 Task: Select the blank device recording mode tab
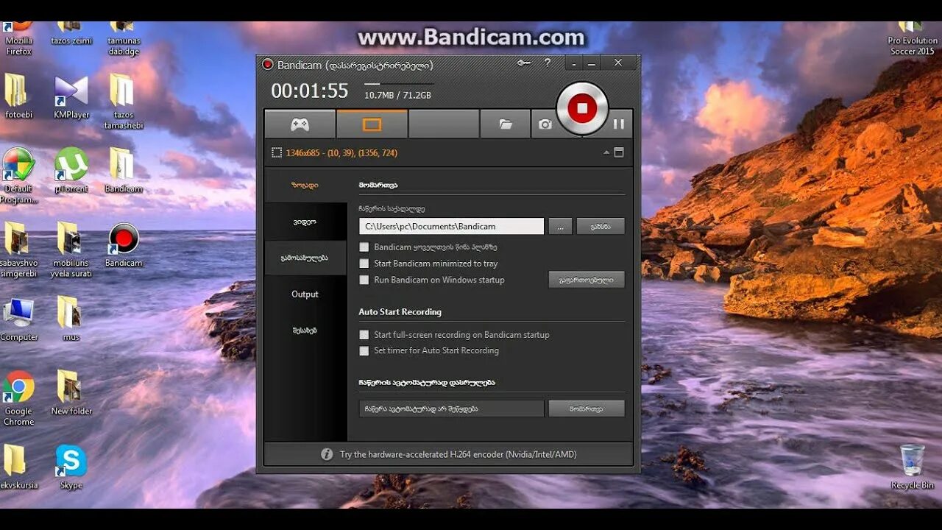pyautogui.click(x=444, y=124)
